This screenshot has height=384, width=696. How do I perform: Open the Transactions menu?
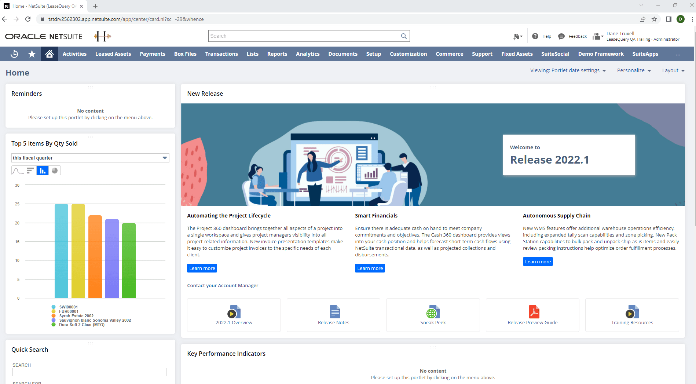tap(221, 54)
